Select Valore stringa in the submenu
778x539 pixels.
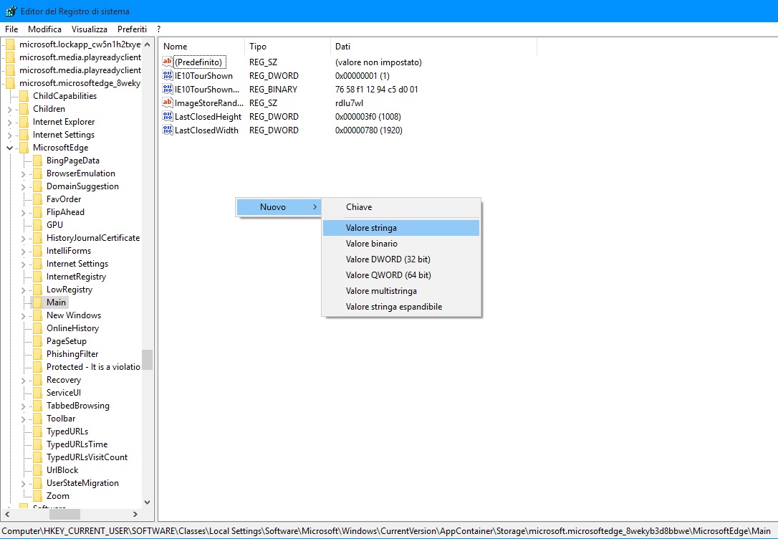[401, 228]
